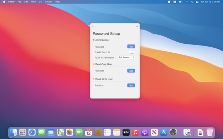
Task: Open Trash from the Dock
Action: tap(209, 132)
